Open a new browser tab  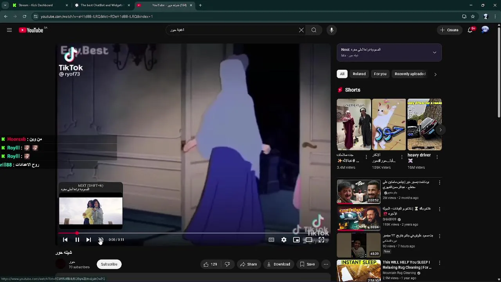click(200, 5)
